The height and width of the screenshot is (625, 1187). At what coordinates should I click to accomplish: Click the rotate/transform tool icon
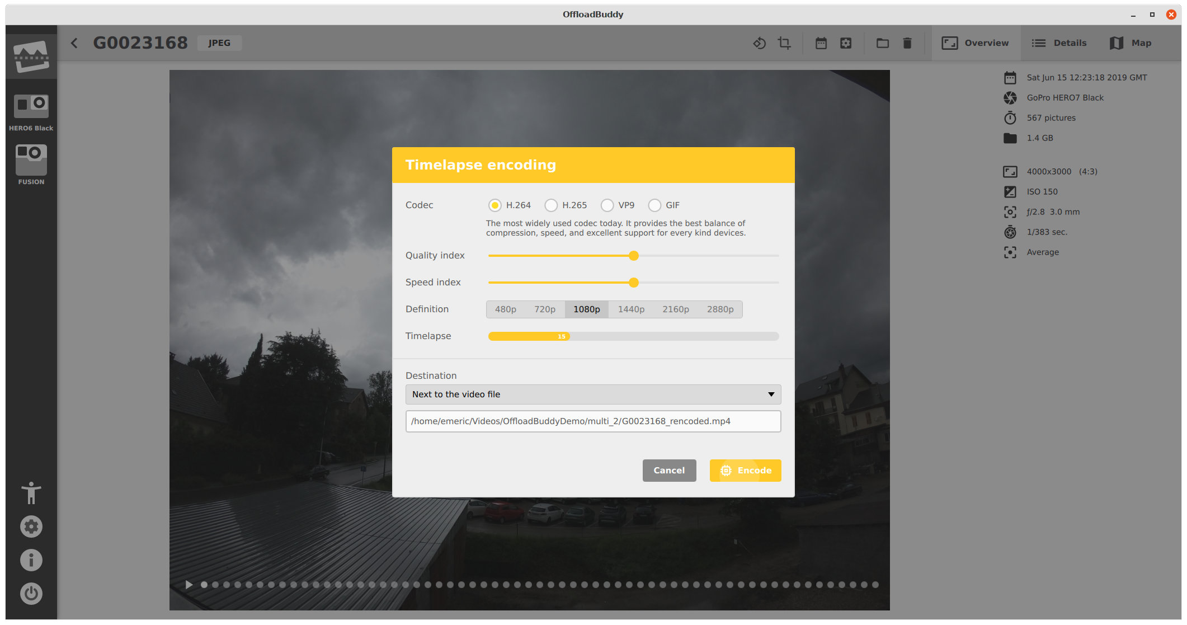pos(759,43)
